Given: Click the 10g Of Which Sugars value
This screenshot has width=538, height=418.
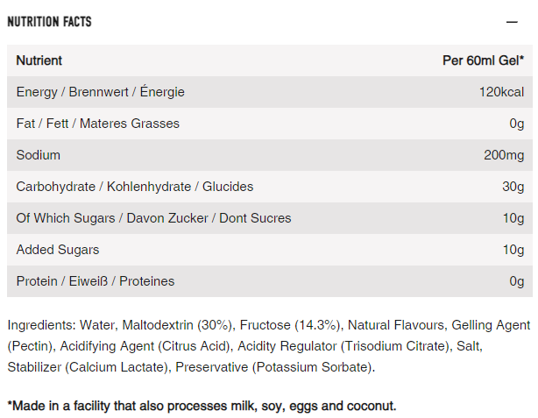Looking at the screenshot, I should tap(513, 218).
